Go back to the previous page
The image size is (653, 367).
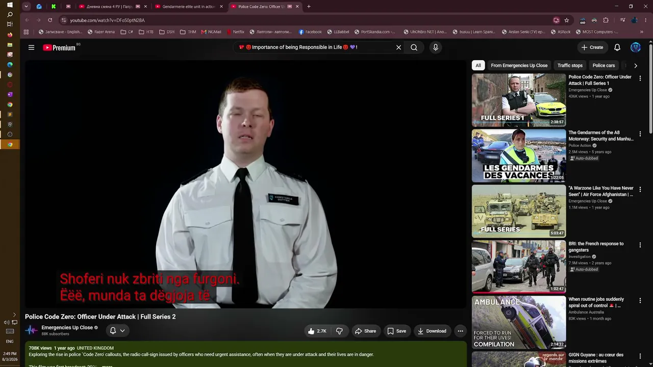click(27, 20)
